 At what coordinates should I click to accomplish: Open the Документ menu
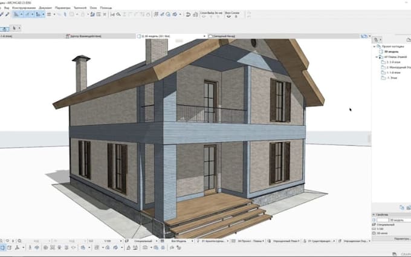(x=45, y=8)
